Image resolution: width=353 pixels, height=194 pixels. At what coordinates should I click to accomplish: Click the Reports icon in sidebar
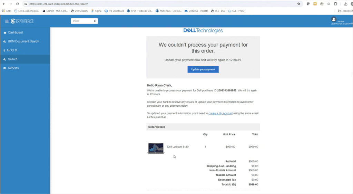[x=4, y=68]
